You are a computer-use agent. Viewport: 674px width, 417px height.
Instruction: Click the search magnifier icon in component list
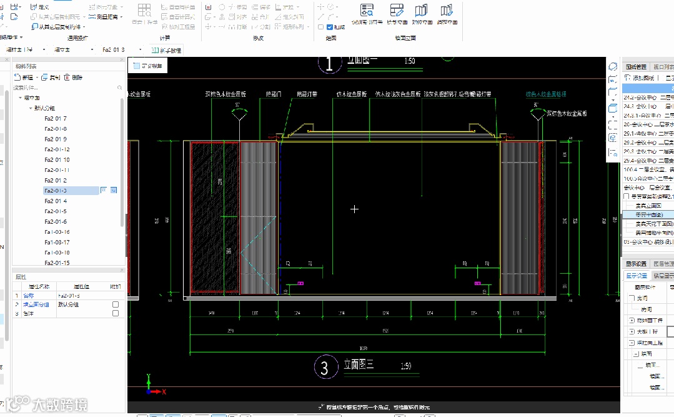[120, 88]
